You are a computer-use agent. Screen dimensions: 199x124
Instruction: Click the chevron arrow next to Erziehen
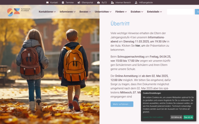[x=142, y=12]
